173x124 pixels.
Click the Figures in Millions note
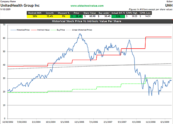point(150,9)
